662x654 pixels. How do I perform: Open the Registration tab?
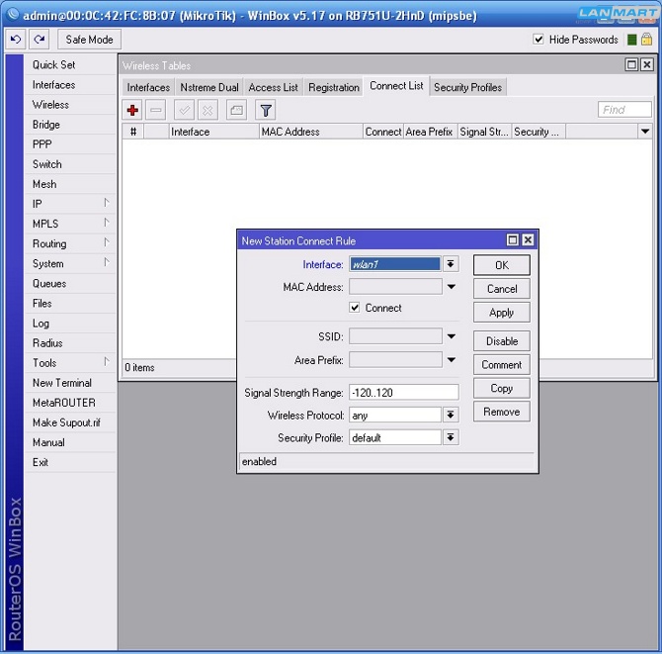click(x=334, y=87)
